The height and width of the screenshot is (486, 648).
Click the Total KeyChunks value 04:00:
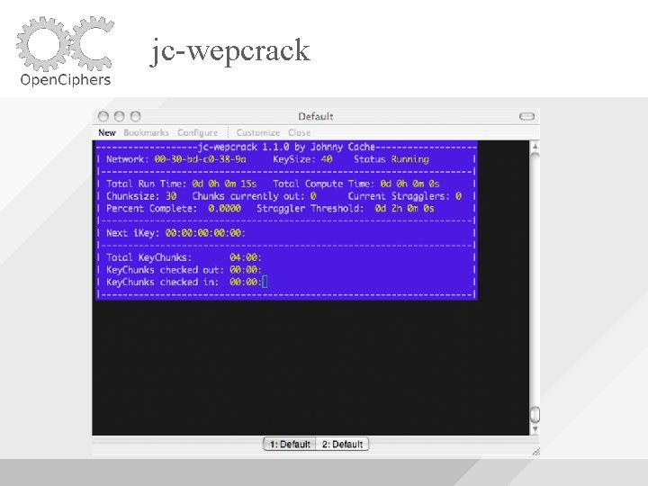tap(246, 257)
